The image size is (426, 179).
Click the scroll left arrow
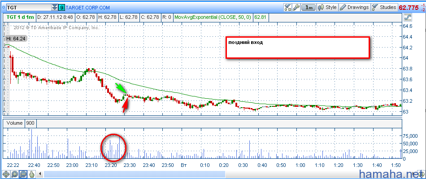[40, 174]
